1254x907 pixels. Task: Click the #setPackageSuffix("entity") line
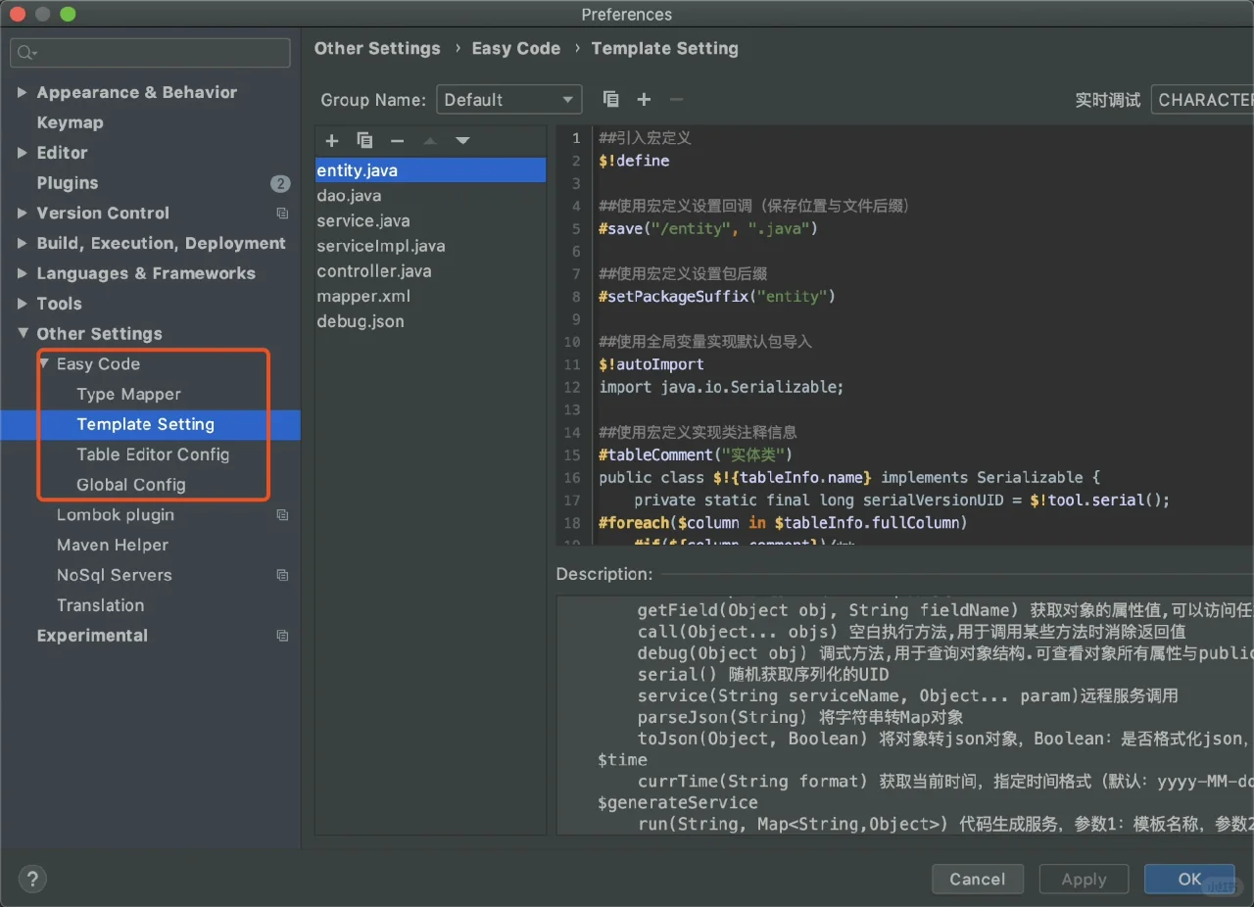716,297
